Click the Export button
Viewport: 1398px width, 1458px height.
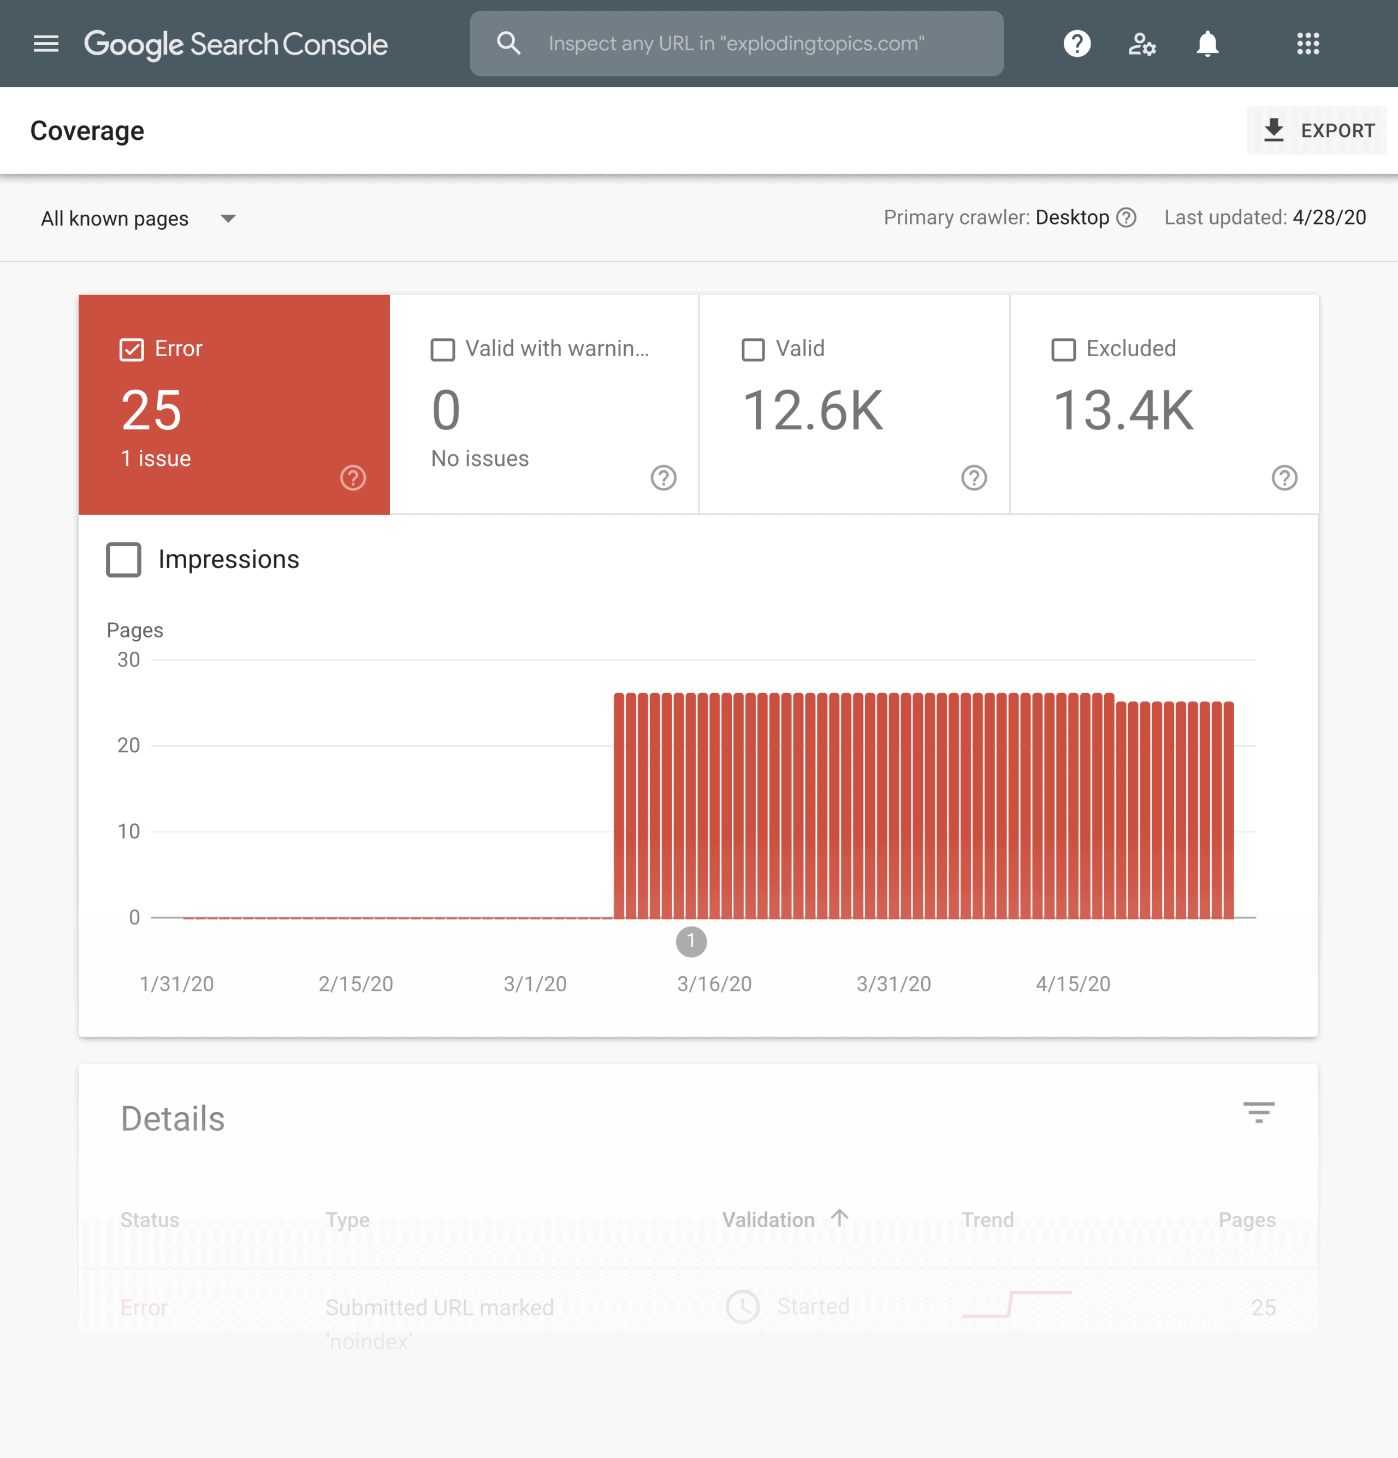1317,130
